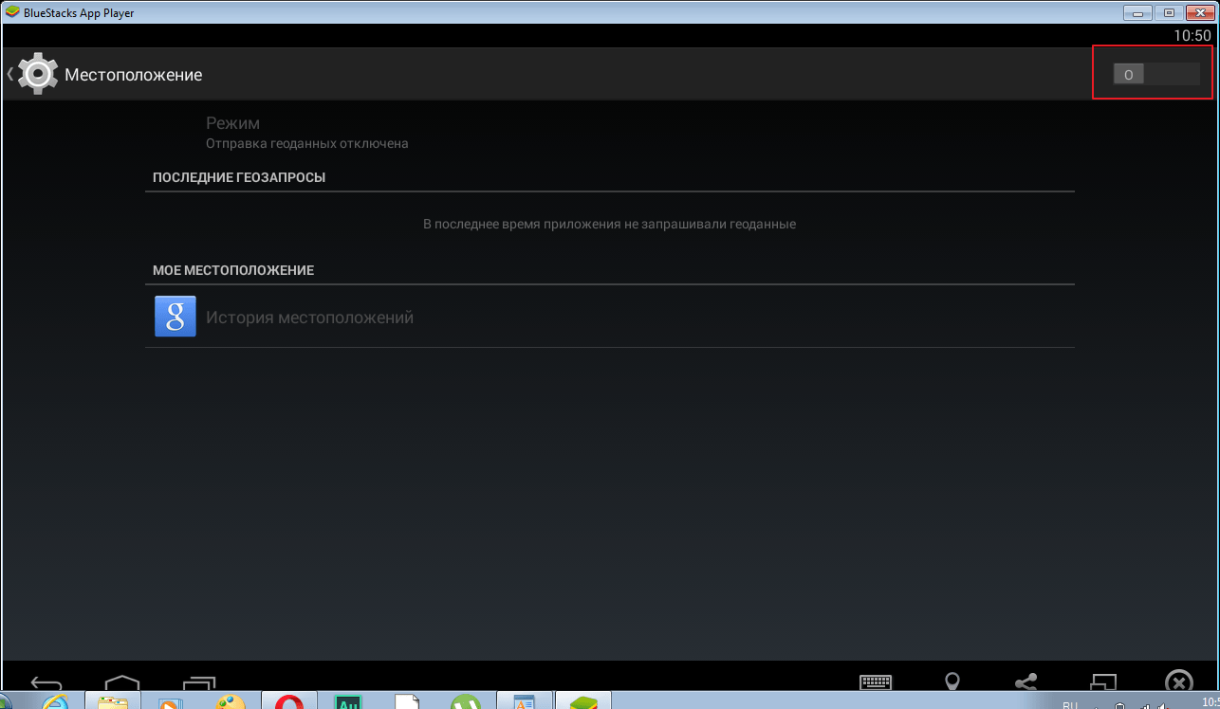Click the Местоположение title text

(133, 75)
